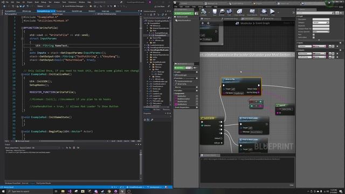This screenshot has height=194, width=345.
Task: Select the Write to File node header
Action: tap(241, 80)
